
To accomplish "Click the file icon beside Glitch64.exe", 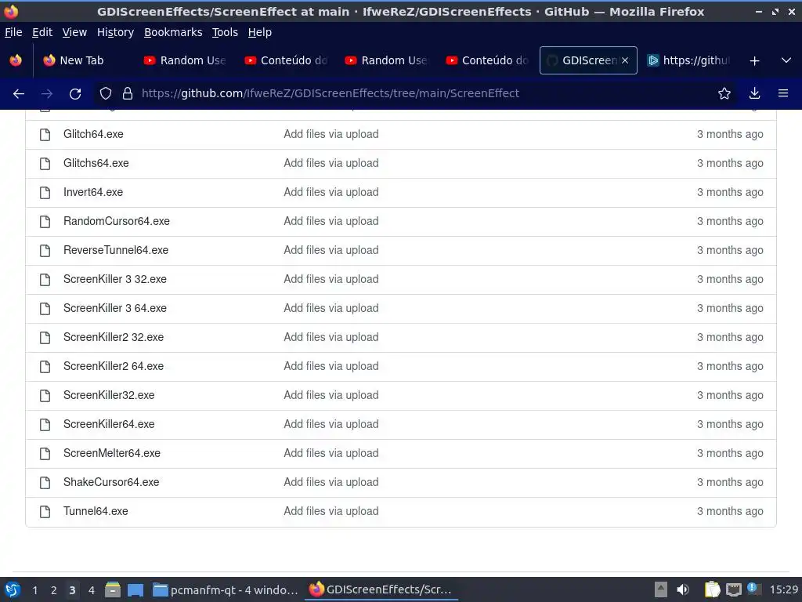I will 45,135.
